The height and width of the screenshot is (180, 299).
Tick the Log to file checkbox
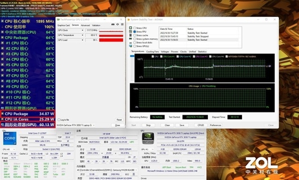(59, 120)
